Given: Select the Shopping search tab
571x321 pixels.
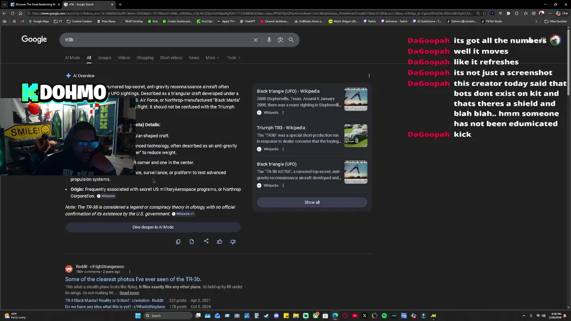Looking at the screenshot, I should [145, 58].
